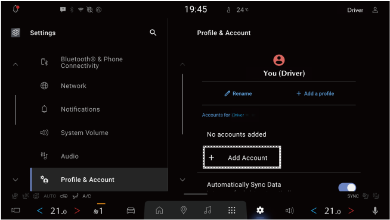390x220 pixels.
Task: Tap the Bluetooth status icon
Action: point(72,10)
